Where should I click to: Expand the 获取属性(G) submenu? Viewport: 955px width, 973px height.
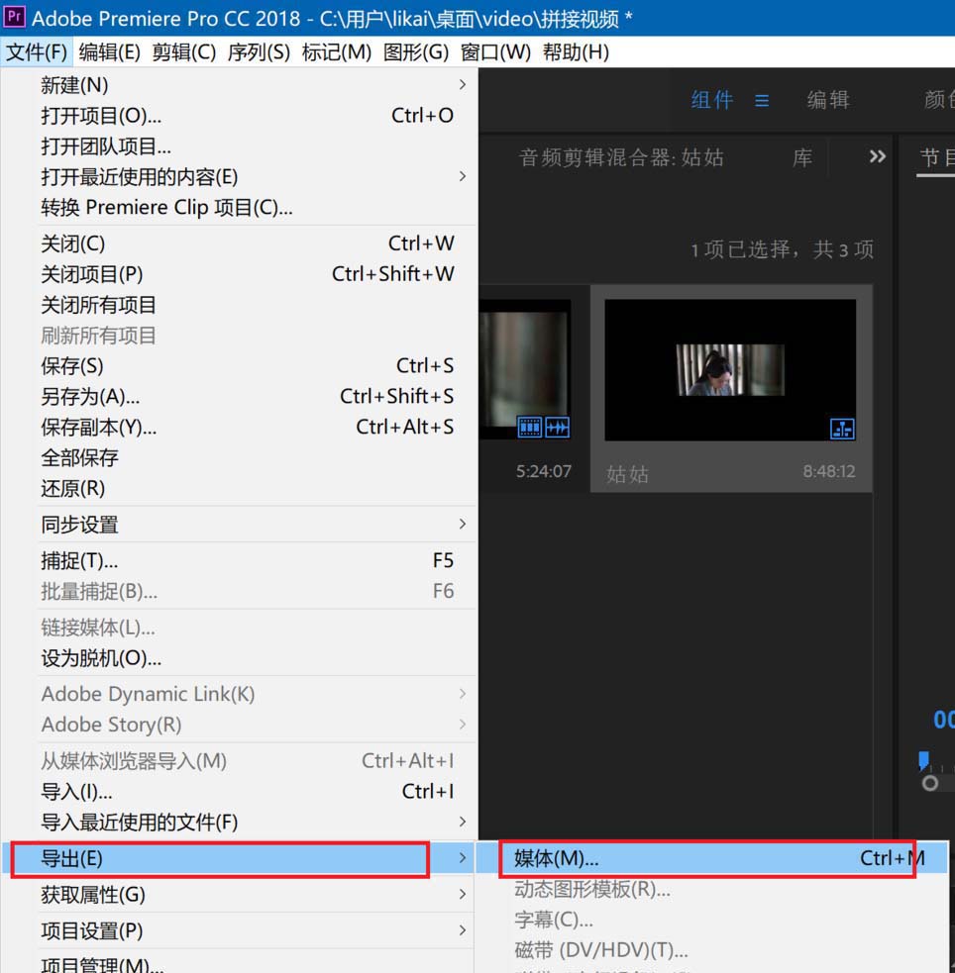240,894
